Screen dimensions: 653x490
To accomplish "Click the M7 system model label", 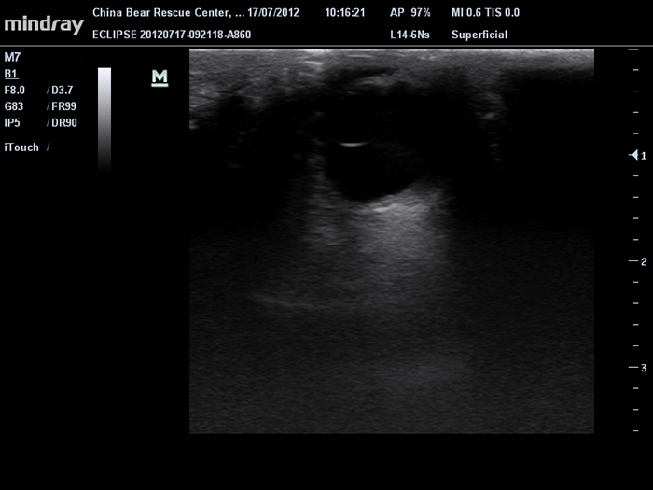I will pos(12,57).
